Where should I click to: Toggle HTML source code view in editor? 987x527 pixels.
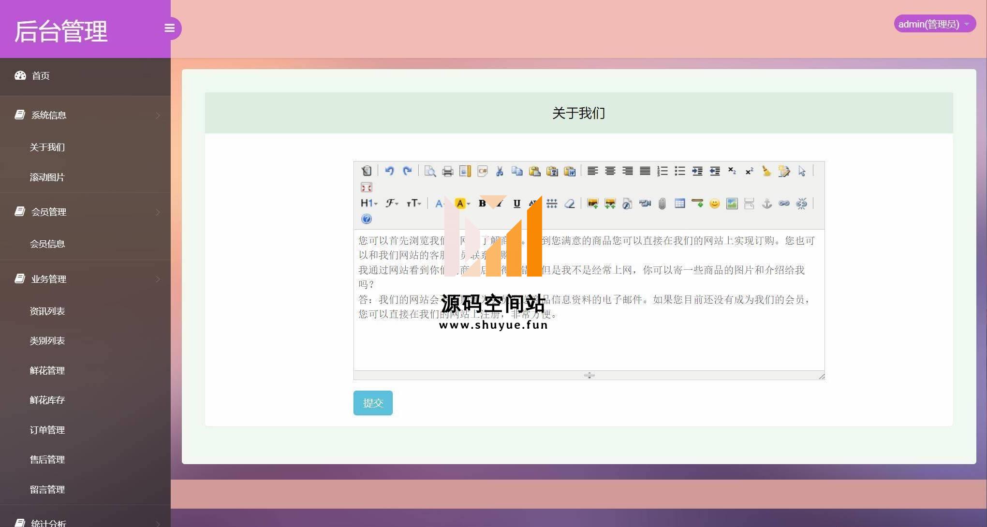point(366,171)
